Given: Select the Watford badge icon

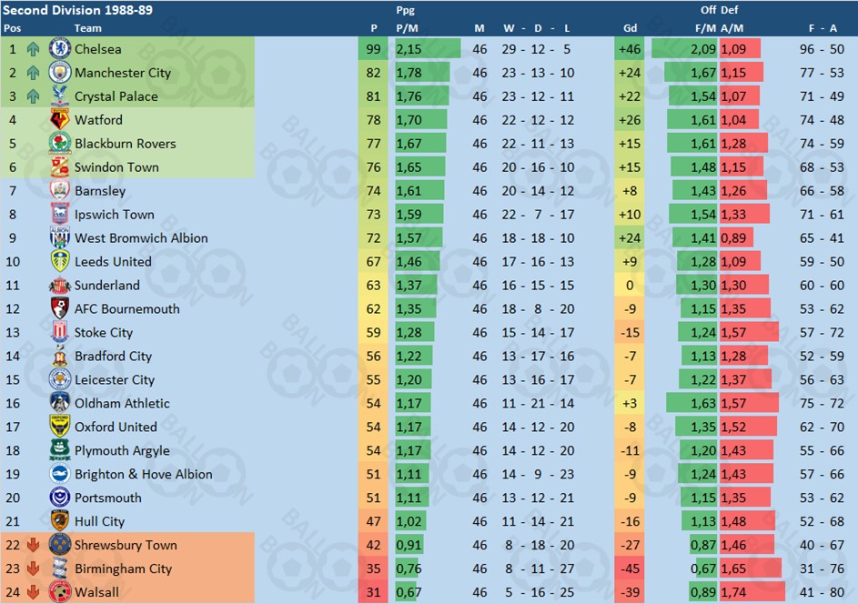Looking at the screenshot, I should coord(60,119).
